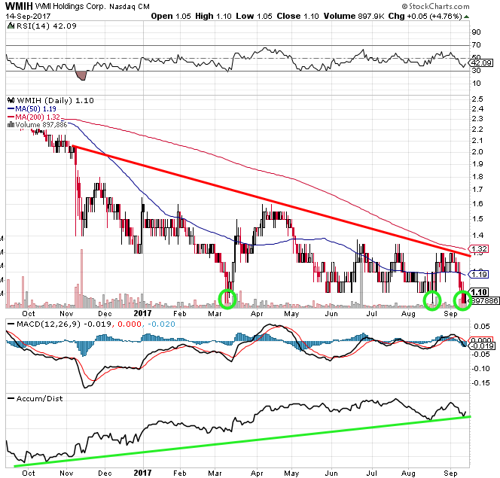Click the Aug label on the bottom axis

(x=408, y=473)
